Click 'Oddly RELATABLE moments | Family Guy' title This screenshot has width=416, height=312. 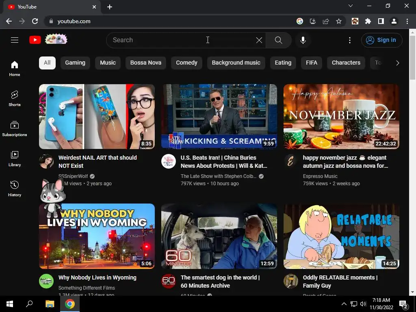[x=340, y=282]
